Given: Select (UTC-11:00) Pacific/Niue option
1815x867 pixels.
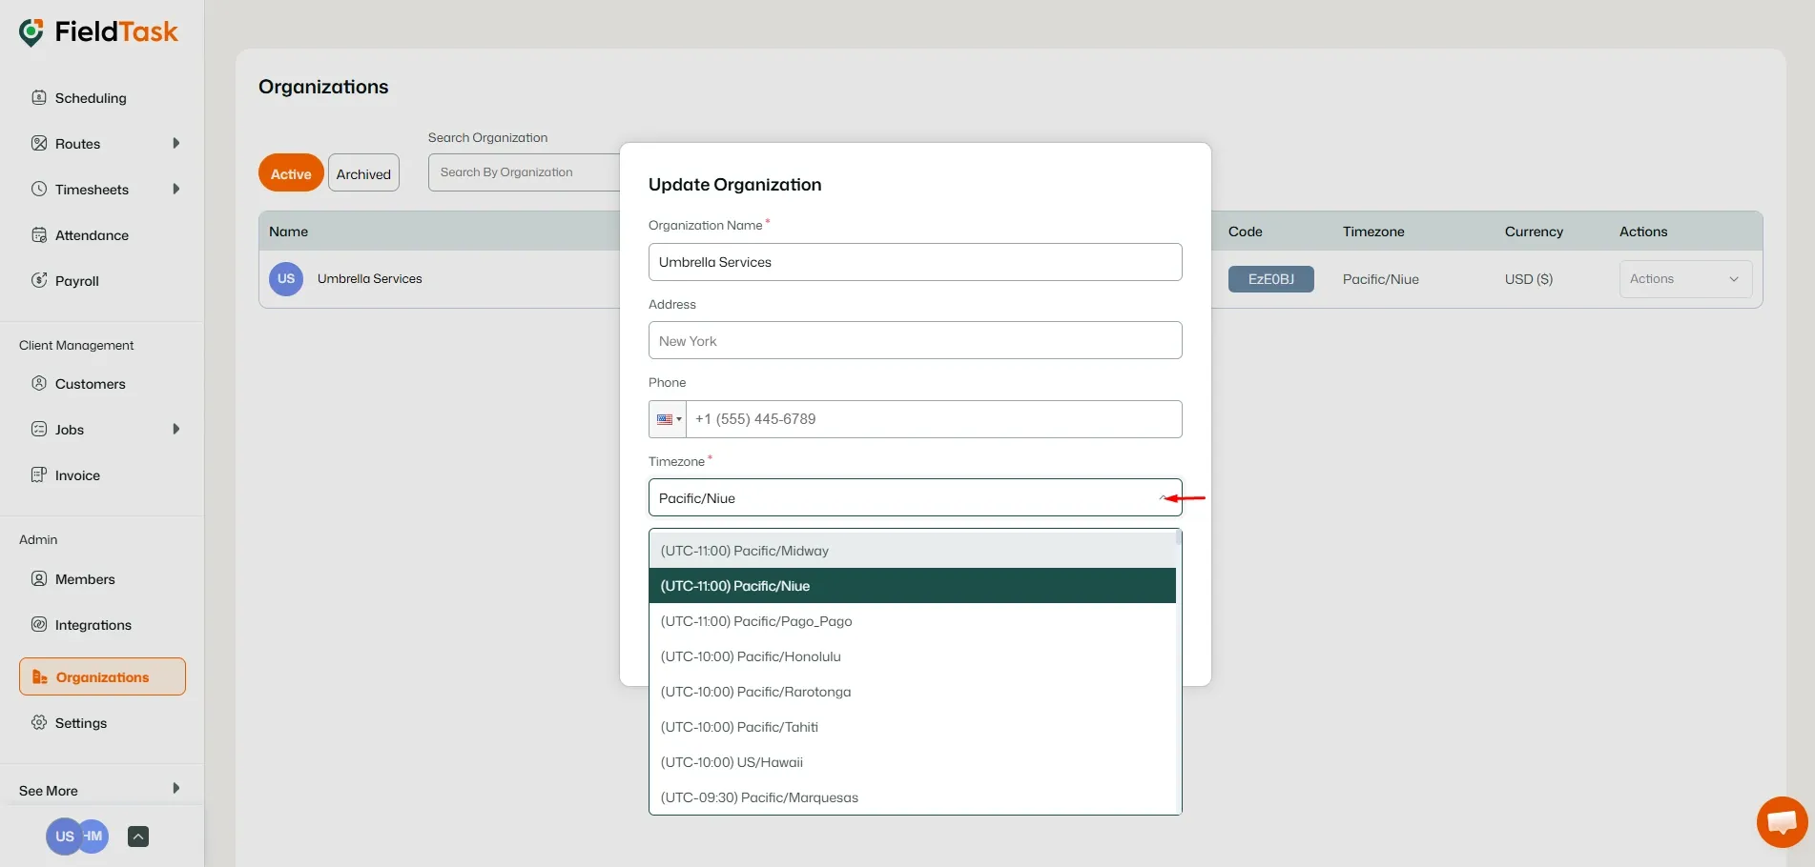Looking at the screenshot, I should point(912,586).
